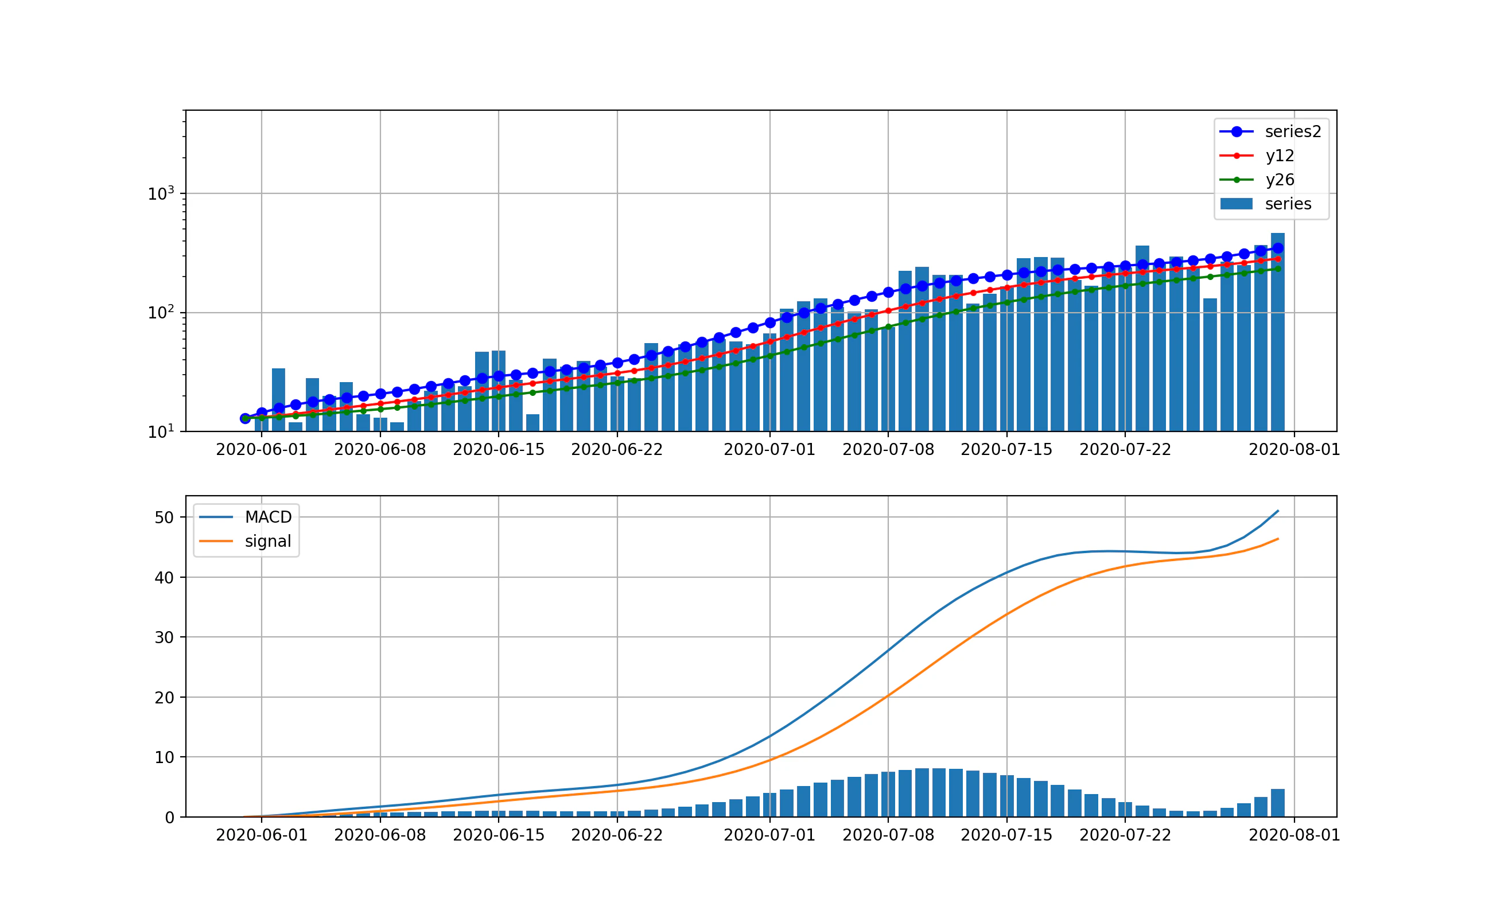The image size is (1485, 918).
Task: Click top chart 2020-07-08 axis label
Action: point(888,449)
